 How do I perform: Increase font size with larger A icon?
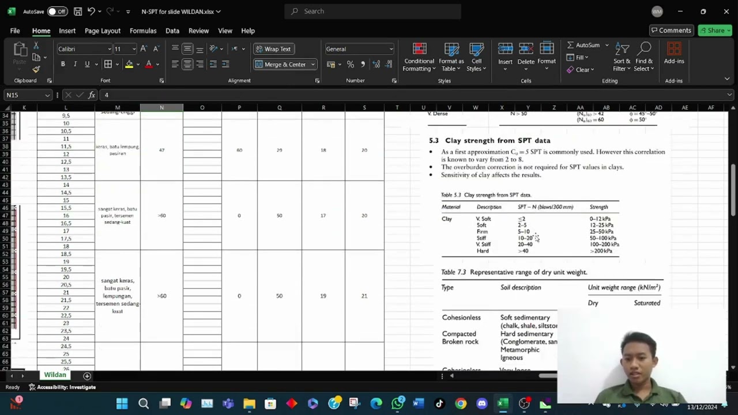coord(144,49)
